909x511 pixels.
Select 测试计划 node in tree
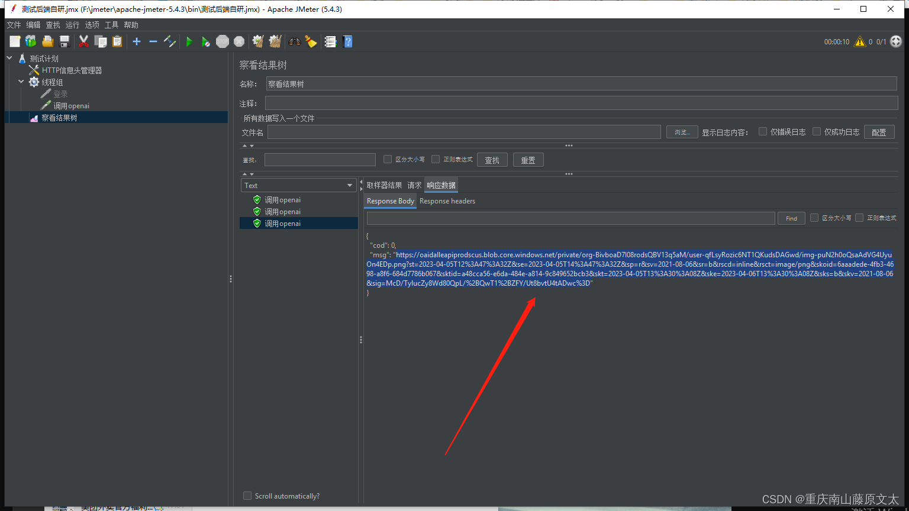44,59
